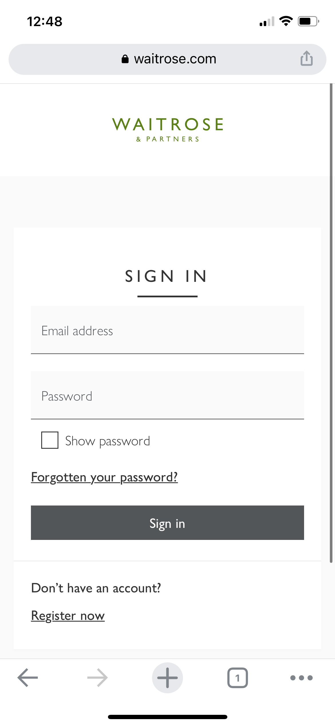Tap the clock showing 12:48
The image size is (335, 726).
[x=45, y=22]
